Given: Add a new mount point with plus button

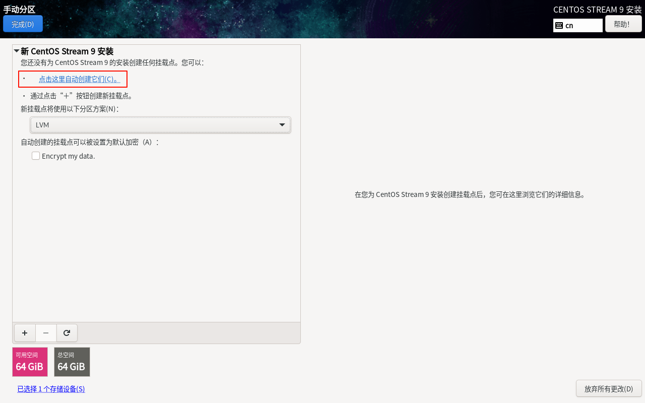Looking at the screenshot, I should tap(25, 333).
